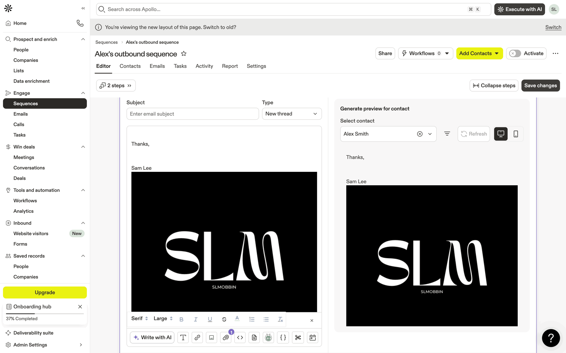Close the formatting toolbar
The image size is (566, 353).
coord(312,320)
